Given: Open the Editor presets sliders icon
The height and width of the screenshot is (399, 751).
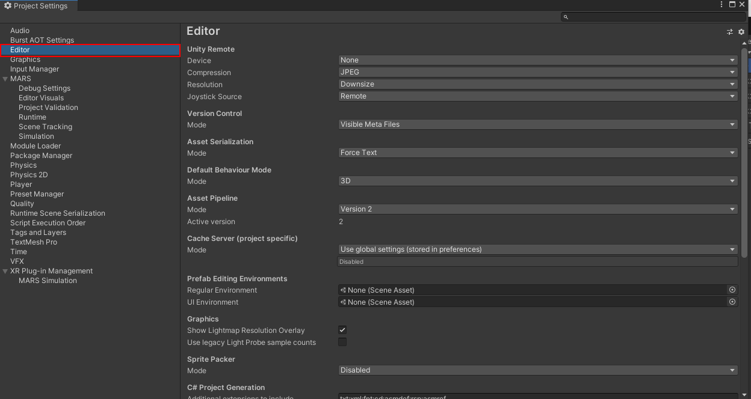Looking at the screenshot, I should click(730, 32).
